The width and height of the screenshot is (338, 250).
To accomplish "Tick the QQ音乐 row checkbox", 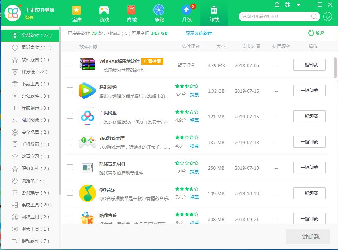I will click(x=70, y=193).
